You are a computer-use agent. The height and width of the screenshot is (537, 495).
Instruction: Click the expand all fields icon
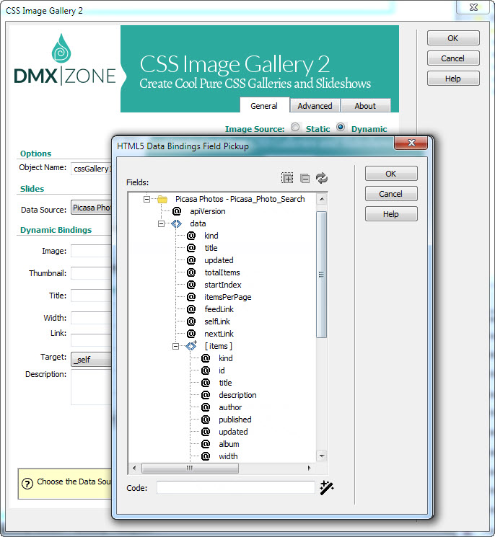coord(287,178)
